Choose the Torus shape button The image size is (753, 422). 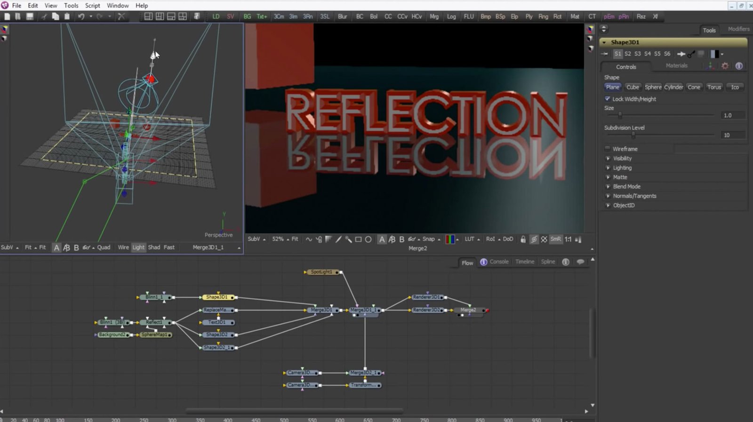714,87
